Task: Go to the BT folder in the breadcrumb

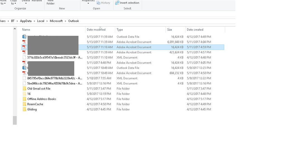Action: pos(13,21)
